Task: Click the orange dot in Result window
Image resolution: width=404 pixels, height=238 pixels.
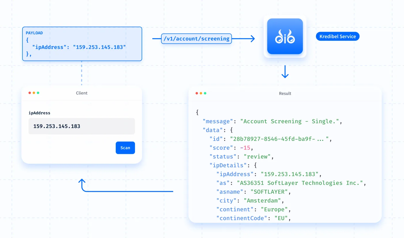Action: (201, 93)
